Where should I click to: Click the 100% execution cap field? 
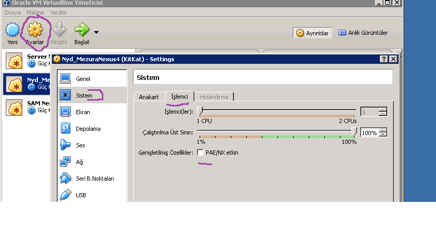click(x=369, y=133)
